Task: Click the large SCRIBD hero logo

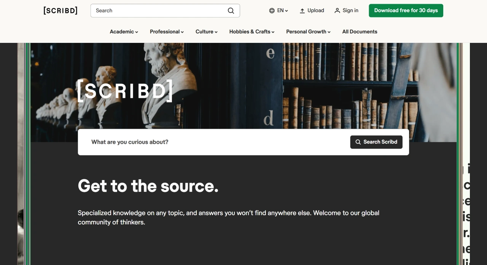Action: tap(125, 91)
